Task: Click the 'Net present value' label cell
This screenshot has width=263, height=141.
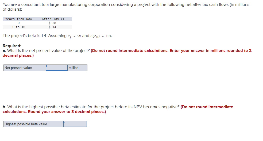Action: click(25, 68)
